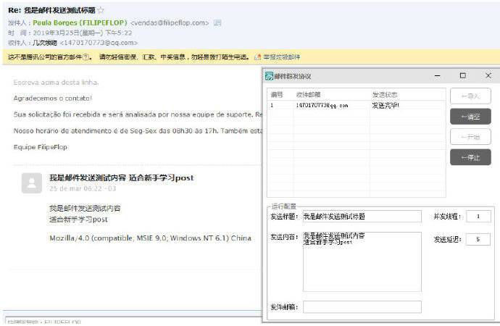
Task: Click the quoted message title ending with post
Action: 122,177
